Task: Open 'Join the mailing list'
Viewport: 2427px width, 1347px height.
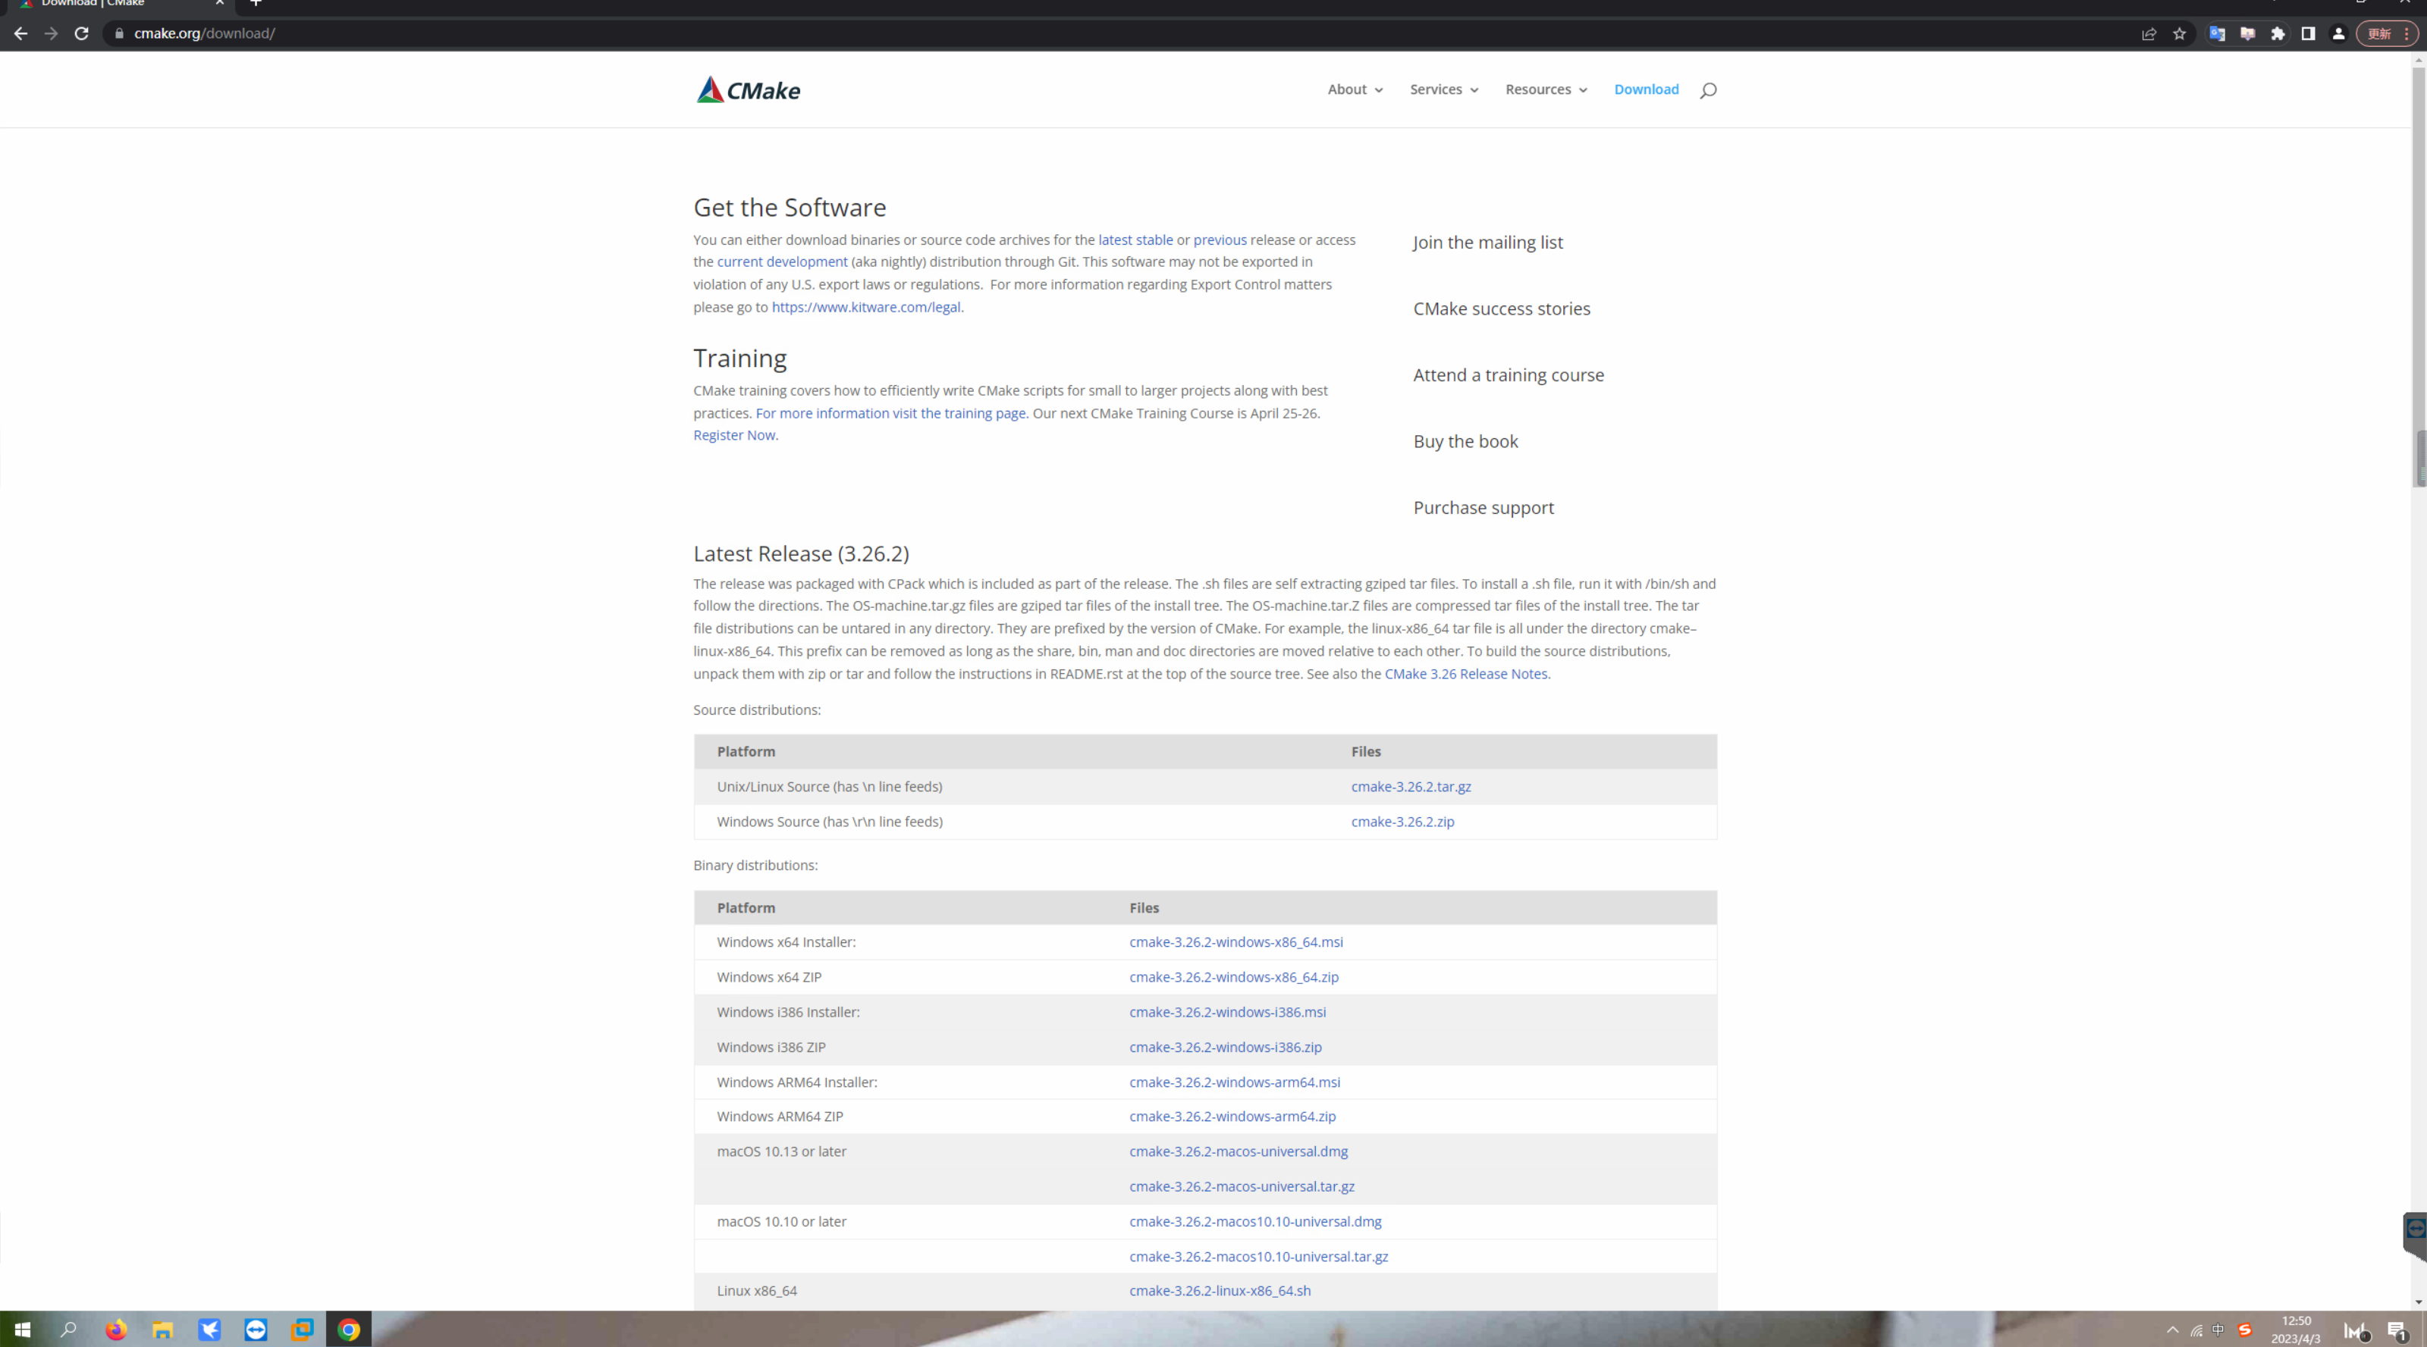Action: [1487, 242]
